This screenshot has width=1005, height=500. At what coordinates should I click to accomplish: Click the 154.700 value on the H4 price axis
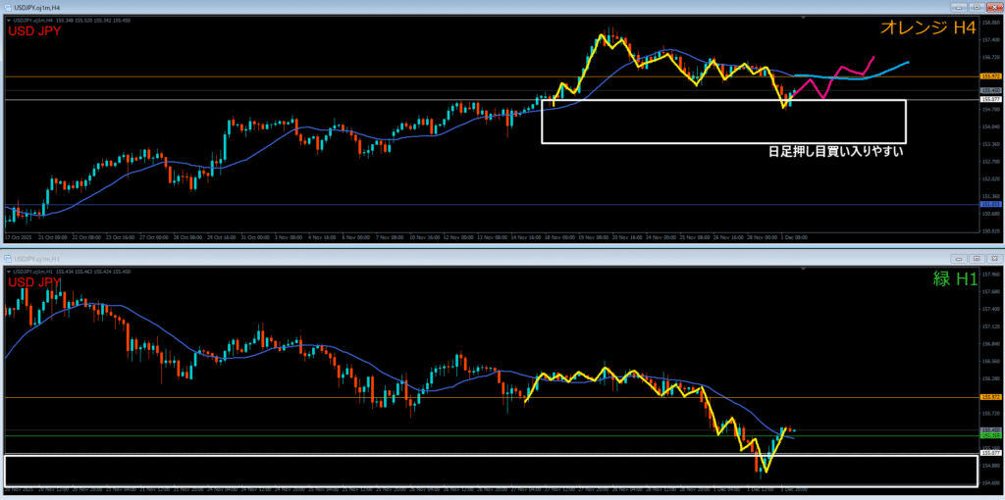[990, 109]
